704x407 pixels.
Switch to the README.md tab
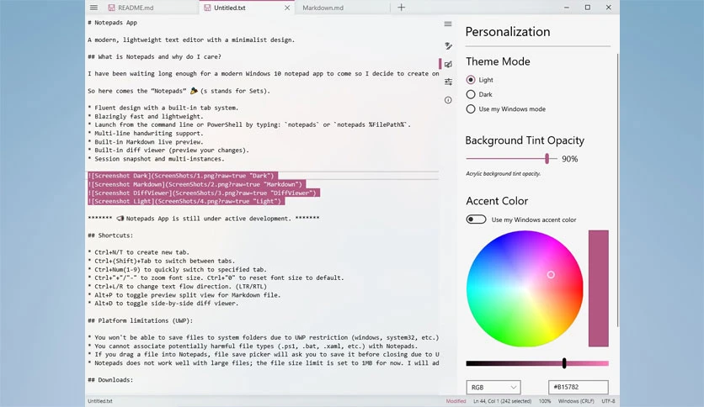coord(136,8)
